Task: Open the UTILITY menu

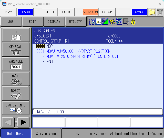Action: [75, 22]
